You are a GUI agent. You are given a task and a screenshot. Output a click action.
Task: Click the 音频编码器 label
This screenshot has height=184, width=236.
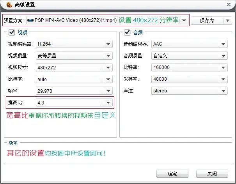tap(136, 44)
